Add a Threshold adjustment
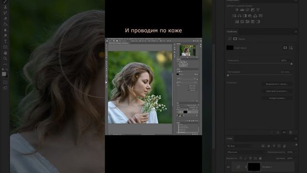The width and height of the screenshot is (307, 173). point(248,22)
